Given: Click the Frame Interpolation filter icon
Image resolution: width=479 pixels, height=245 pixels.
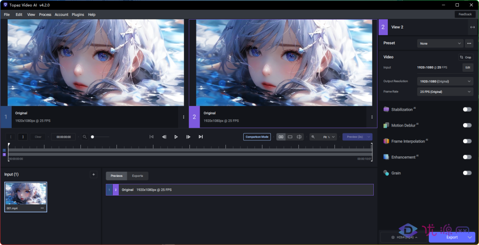Looking at the screenshot, I should click(x=386, y=141).
